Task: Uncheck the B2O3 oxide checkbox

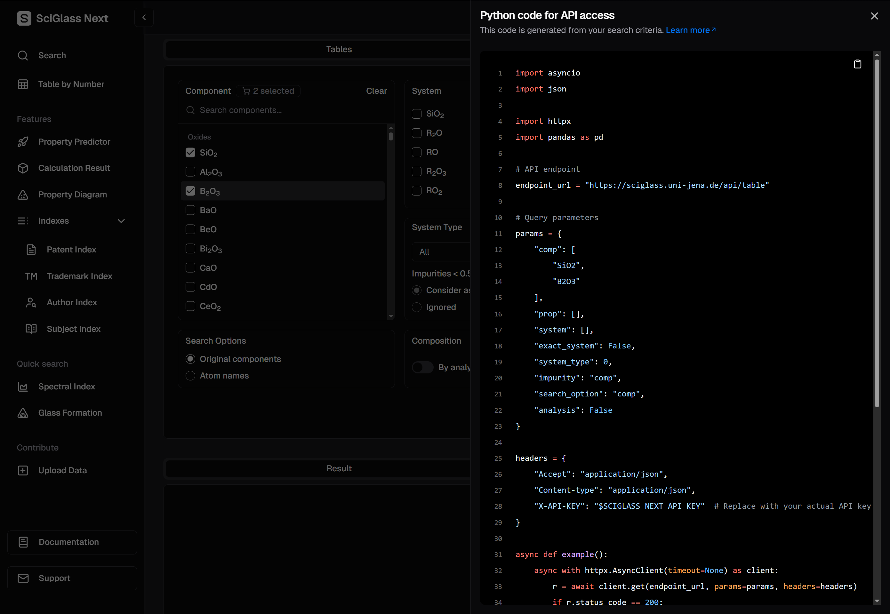Action: (190, 191)
